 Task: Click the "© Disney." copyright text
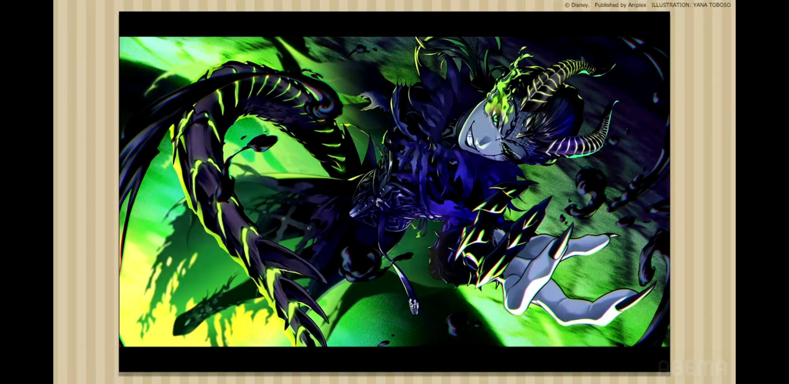click(x=577, y=5)
